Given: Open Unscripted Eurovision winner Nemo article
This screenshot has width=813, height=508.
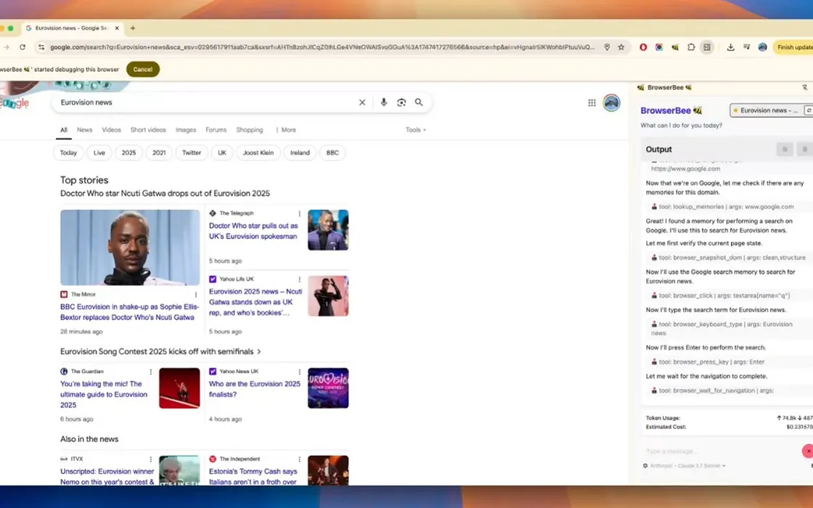Looking at the screenshot, I should click(107, 476).
